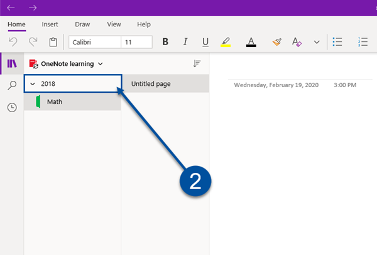
Task: Select the 2018 section group
Action: [x=73, y=83]
